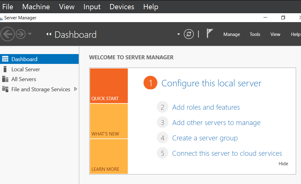
Task: Open the Tools menu
Action: point(255,34)
